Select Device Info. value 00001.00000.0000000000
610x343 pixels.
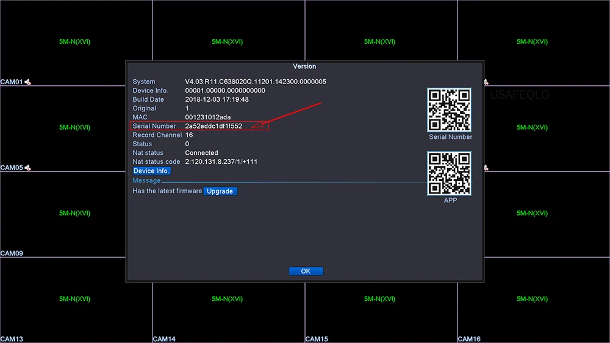225,91
